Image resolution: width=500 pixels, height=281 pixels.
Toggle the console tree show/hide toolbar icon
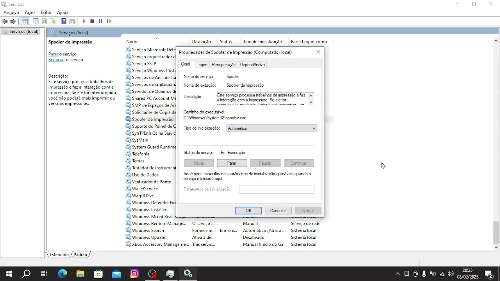[25, 21]
